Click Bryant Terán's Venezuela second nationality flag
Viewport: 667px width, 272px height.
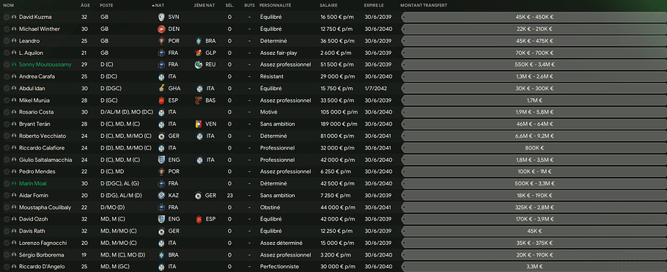pyautogui.click(x=199, y=125)
